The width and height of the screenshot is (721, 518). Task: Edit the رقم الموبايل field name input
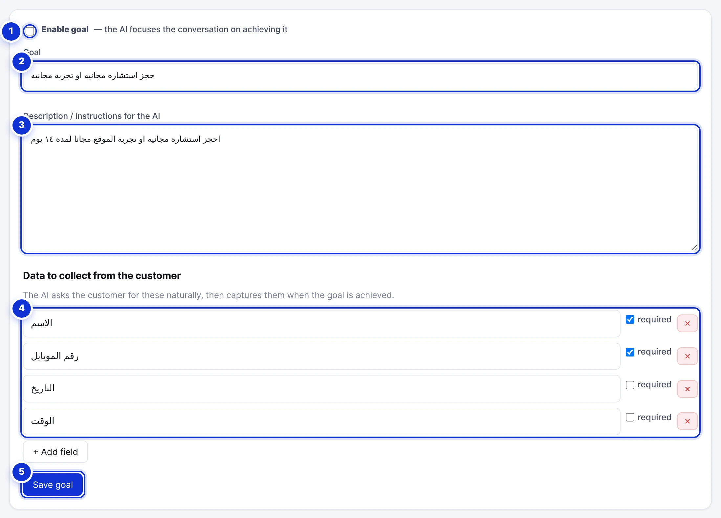pyautogui.click(x=321, y=356)
